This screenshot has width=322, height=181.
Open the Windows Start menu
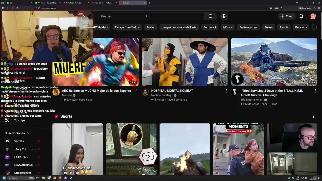4,178
